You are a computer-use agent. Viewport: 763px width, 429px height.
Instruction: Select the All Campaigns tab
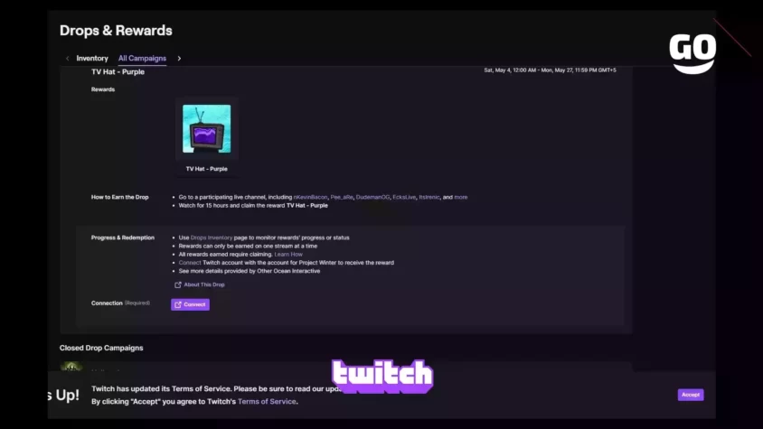point(142,59)
